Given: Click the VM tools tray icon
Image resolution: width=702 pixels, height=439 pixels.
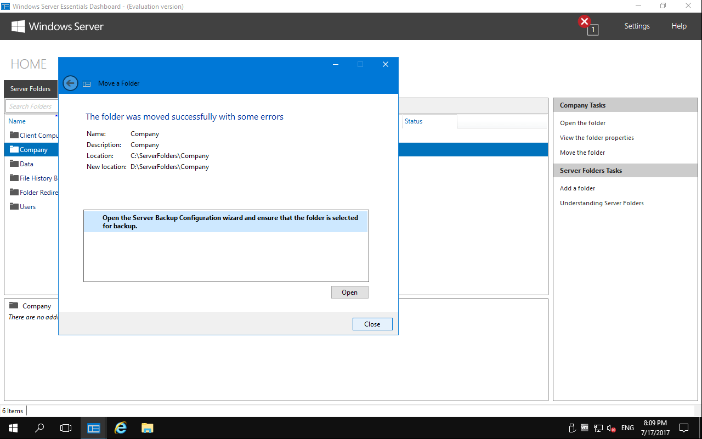Looking at the screenshot, I should coord(585,428).
